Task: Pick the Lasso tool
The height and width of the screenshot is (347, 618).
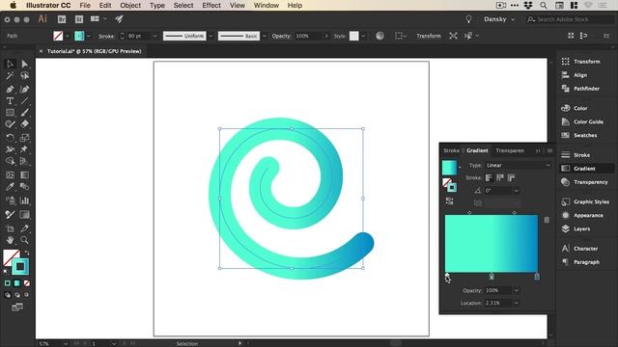Action: (24, 75)
